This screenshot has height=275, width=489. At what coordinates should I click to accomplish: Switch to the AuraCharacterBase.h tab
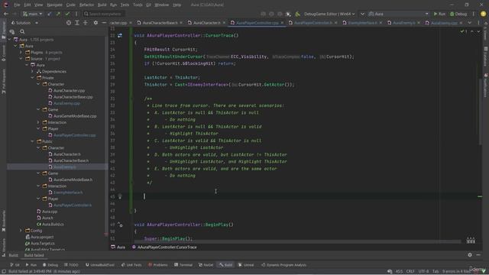pyautogui.click(x=160, y=23)
